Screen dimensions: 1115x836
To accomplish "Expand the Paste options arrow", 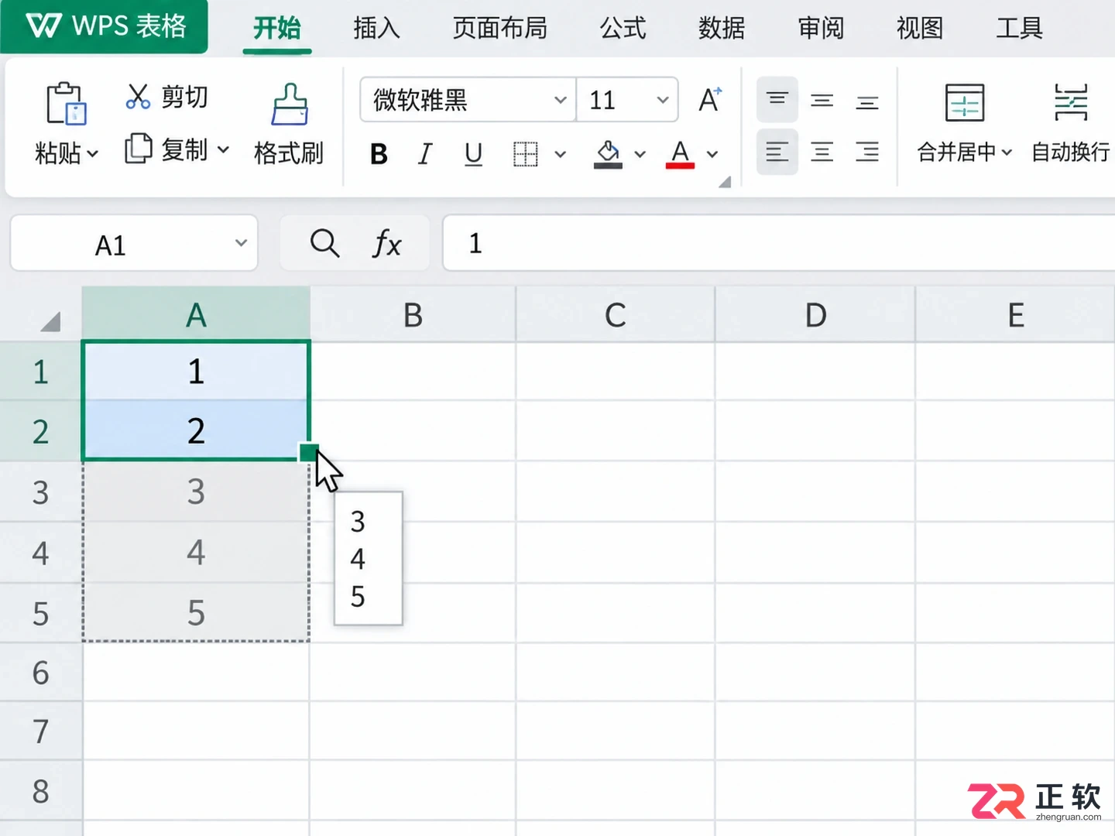I will pos(93,153).
